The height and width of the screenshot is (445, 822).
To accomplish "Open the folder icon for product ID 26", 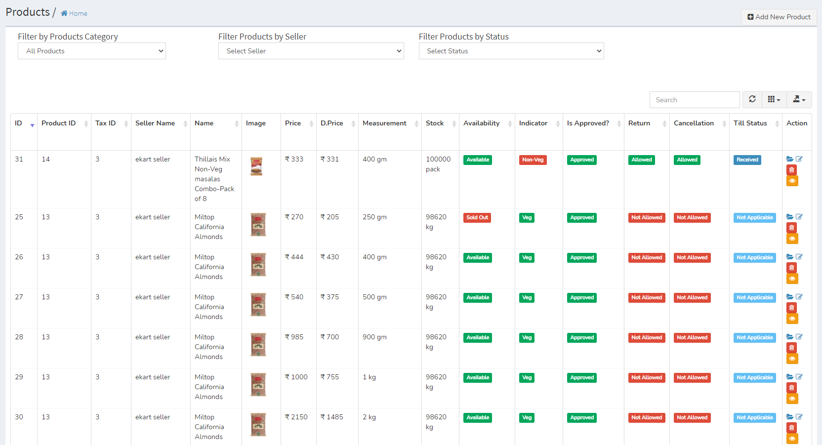I will point(790,257).
